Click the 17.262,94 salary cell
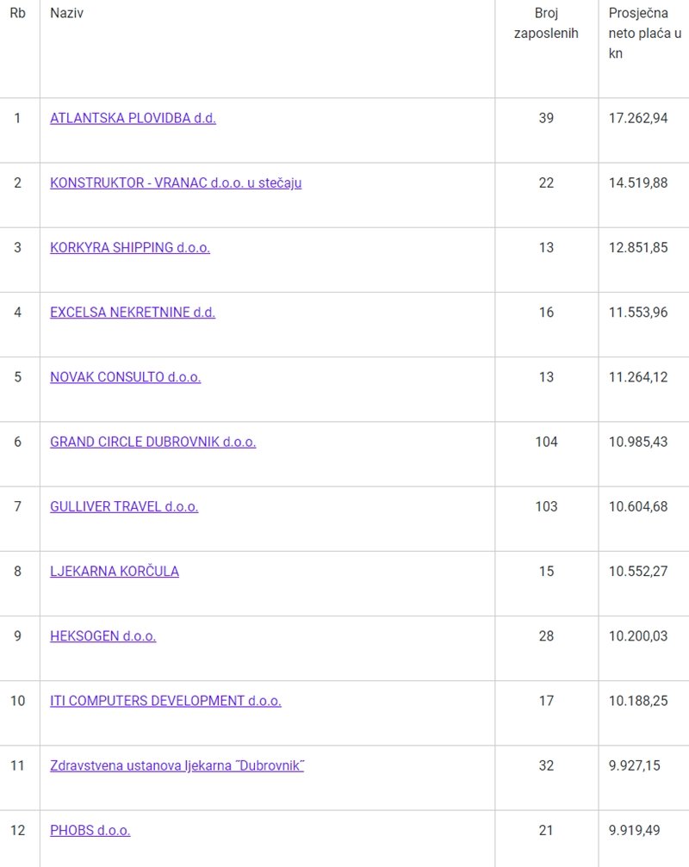 click(x=638, y=119)
